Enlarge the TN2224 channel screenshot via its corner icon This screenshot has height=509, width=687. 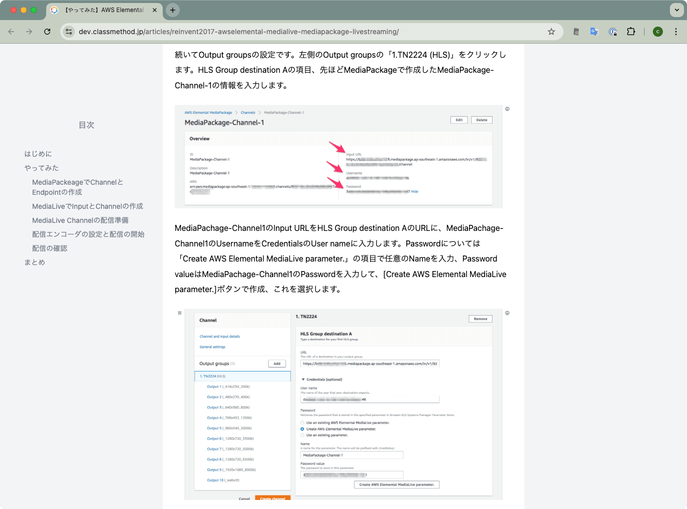point(507,313)
